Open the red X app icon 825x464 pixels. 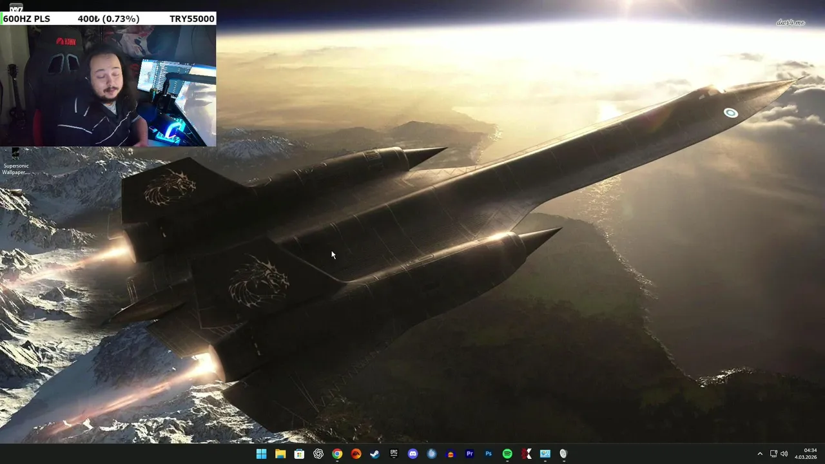[527, 454]
